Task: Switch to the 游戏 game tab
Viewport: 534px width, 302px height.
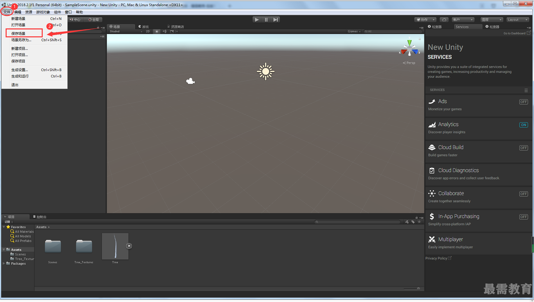Action: point(144,27)
